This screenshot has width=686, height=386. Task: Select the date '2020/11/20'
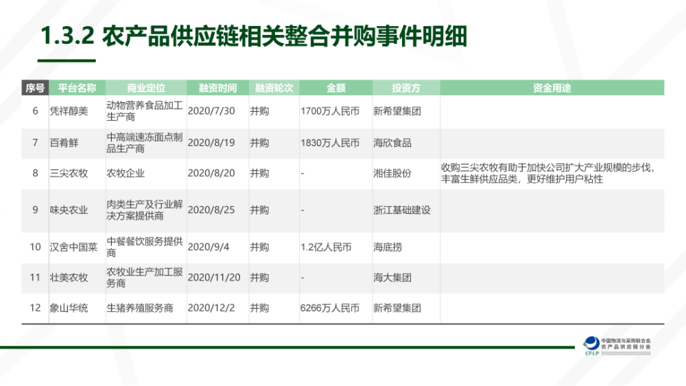[x=214, y=278]
